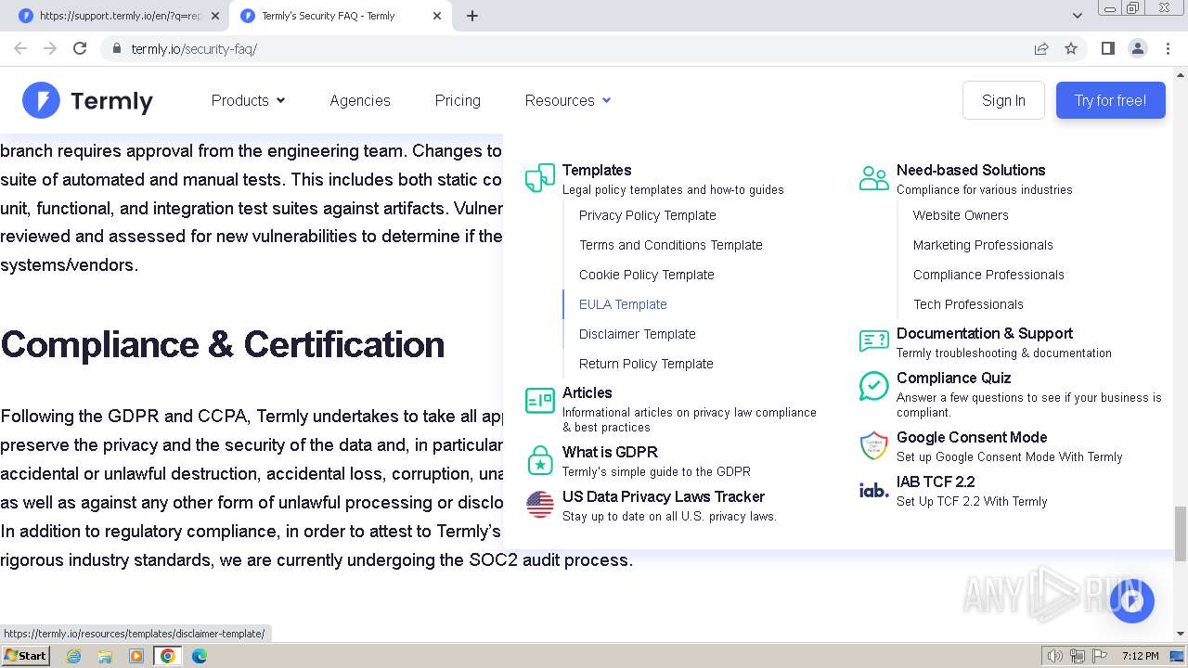1188x668 pixels.
Task: Click the page vertical scrollbar thumb
Action: (1181, 533)
